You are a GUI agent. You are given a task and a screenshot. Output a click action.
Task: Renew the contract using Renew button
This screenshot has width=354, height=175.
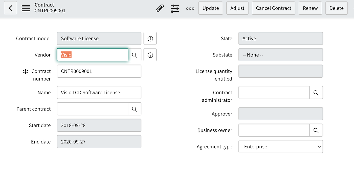tap(310, 8)
